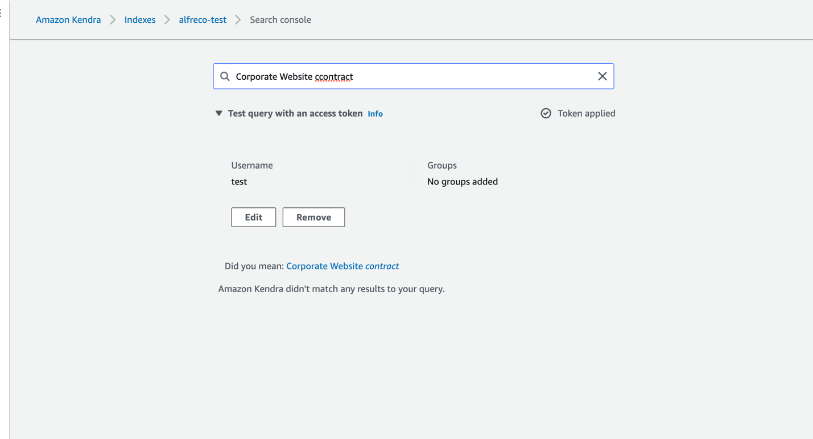Focus the search query input field
Image resolution: width=813 pixels, height=439 pixels.
tap(414, 76)
